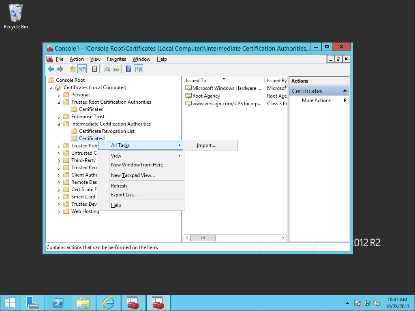Launch Internet Explorer from the taskbar
Image resolution: width=415 pixels, height=311 pixels.
108,303
